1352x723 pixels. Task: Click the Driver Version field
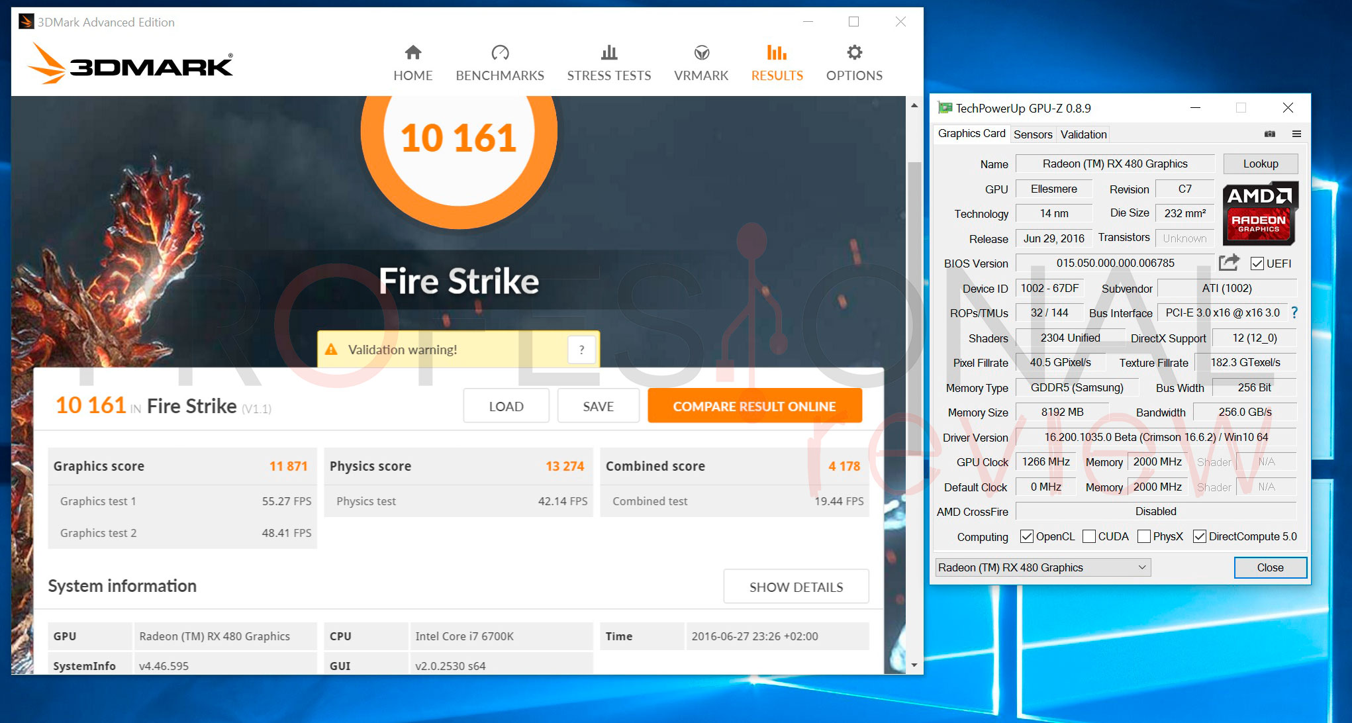tap(1156, 437)
